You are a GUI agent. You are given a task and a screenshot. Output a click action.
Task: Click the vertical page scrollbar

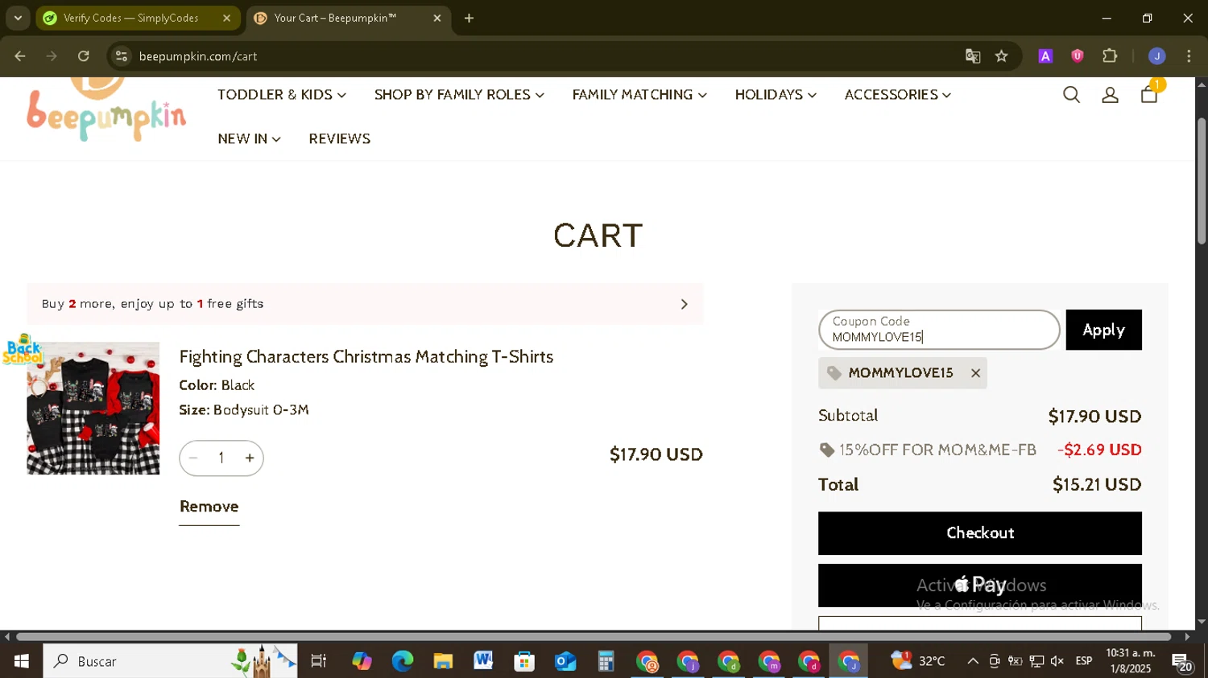pos(1202,181)
